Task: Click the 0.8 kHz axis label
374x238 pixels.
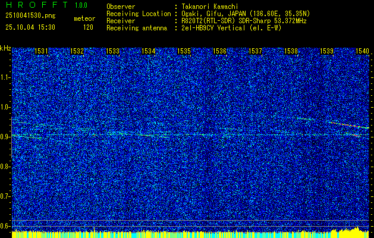Action: 5,167
